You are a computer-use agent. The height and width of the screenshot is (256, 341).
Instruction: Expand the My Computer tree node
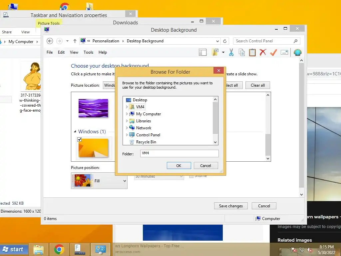click(x=127, y=114)
